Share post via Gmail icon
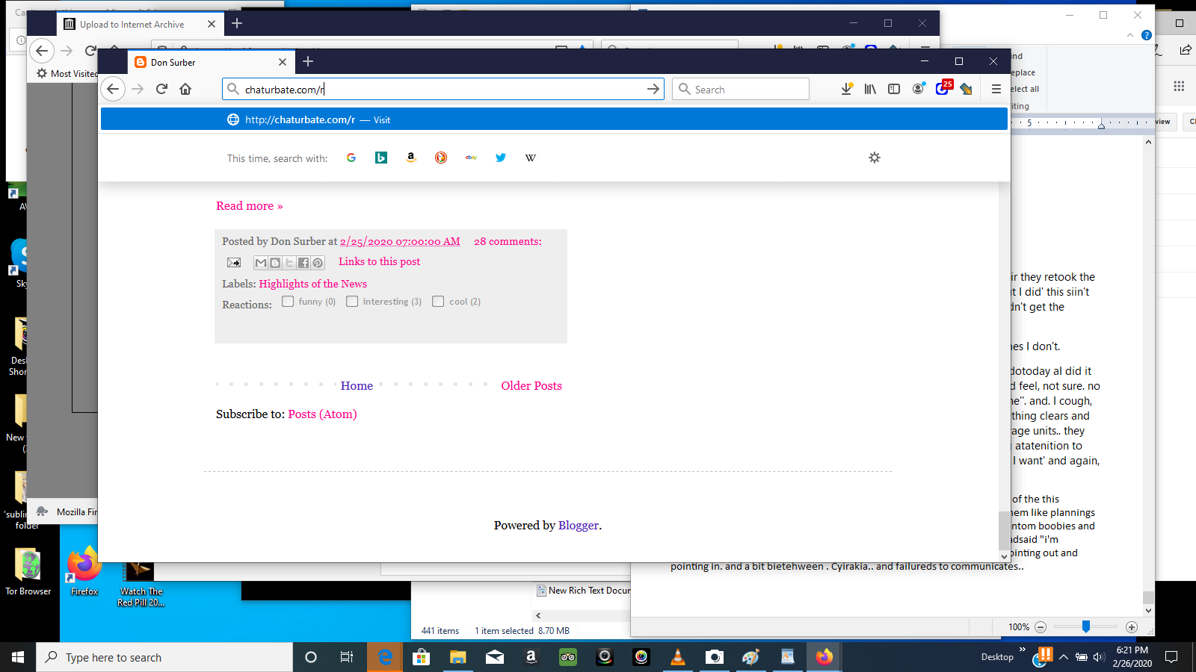 pos(261,262)
